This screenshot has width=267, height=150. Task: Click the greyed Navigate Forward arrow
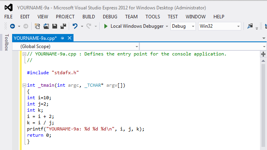[26, 26]
